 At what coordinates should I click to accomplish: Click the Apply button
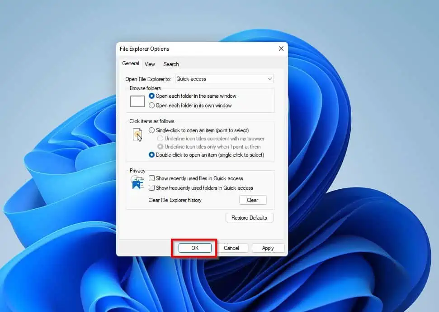pyautogui.click(x=268, y=248)
